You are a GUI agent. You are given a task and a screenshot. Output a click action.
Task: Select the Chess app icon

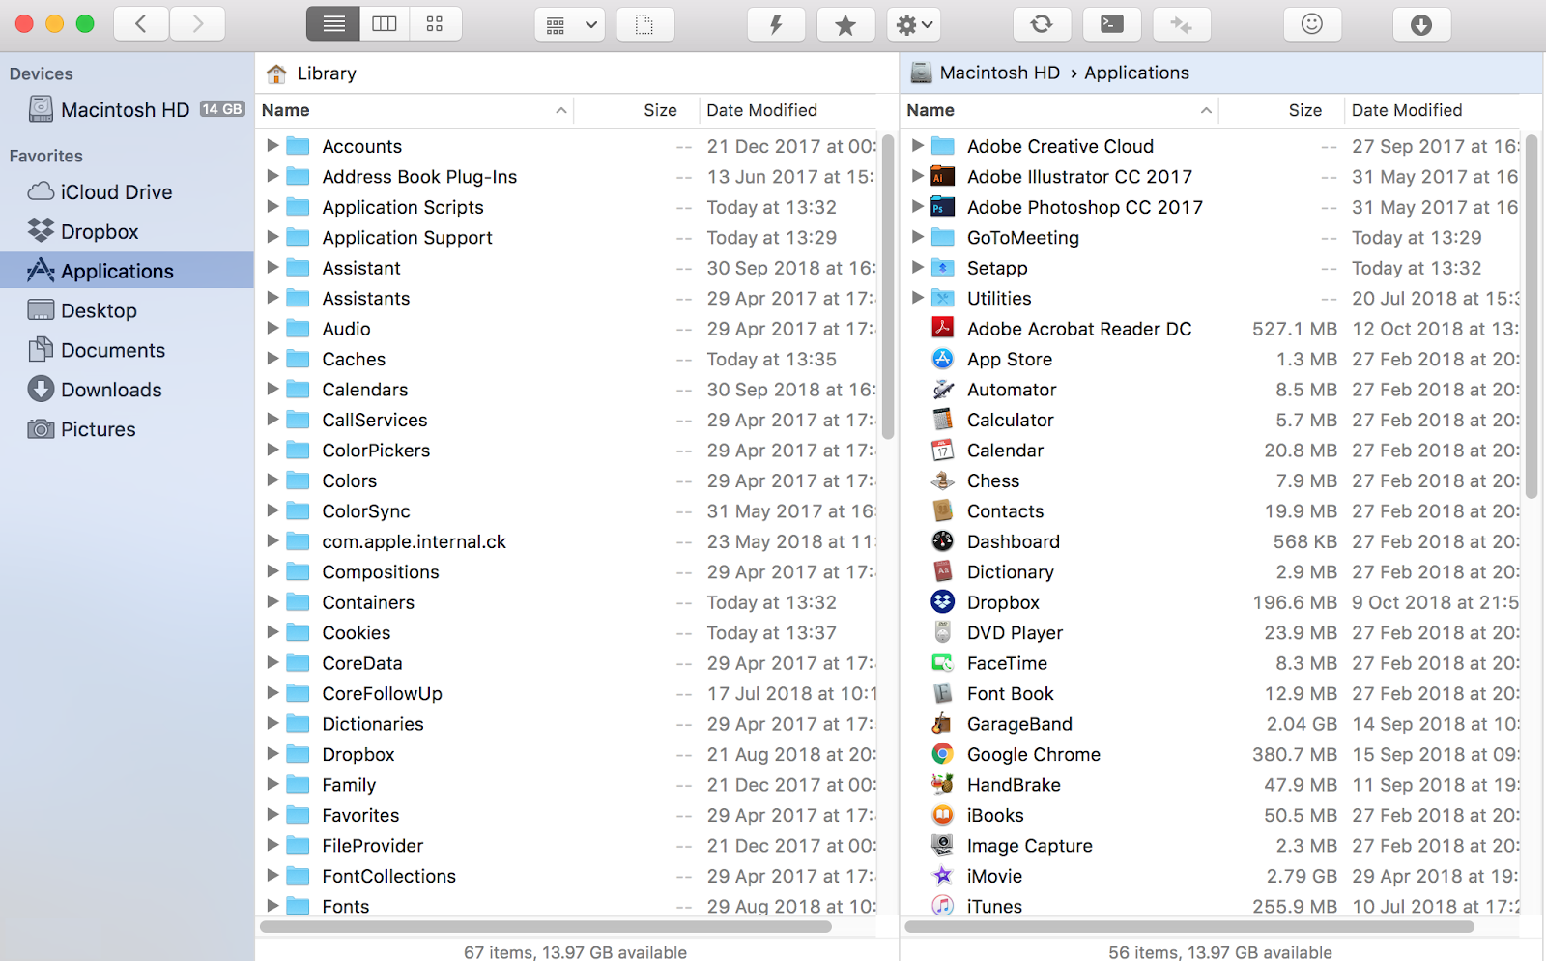click(943, 480)
